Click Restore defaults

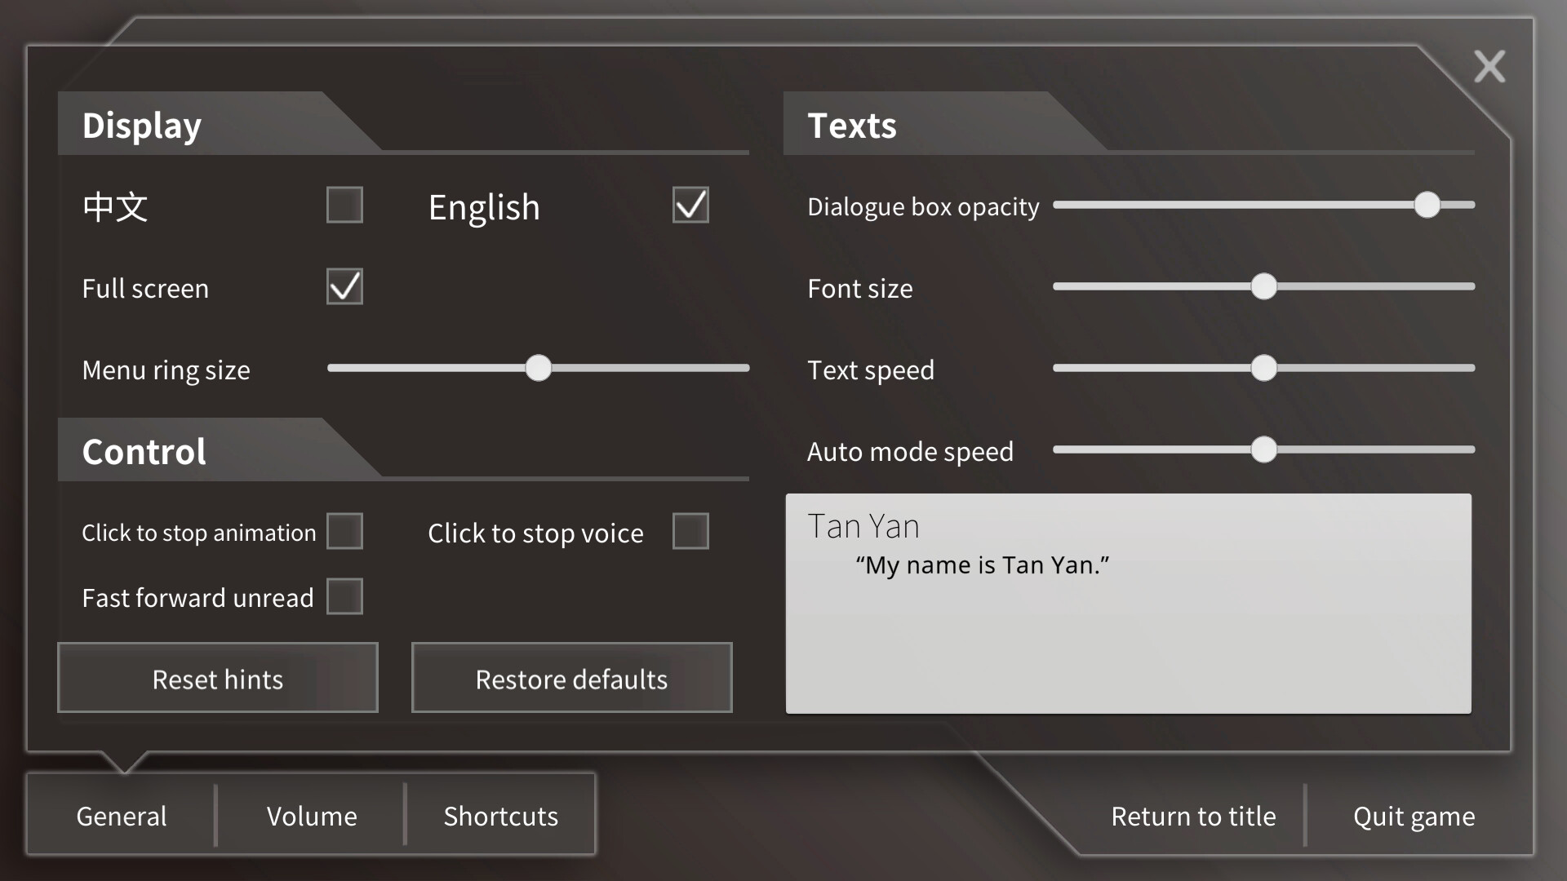pos(571,678)
